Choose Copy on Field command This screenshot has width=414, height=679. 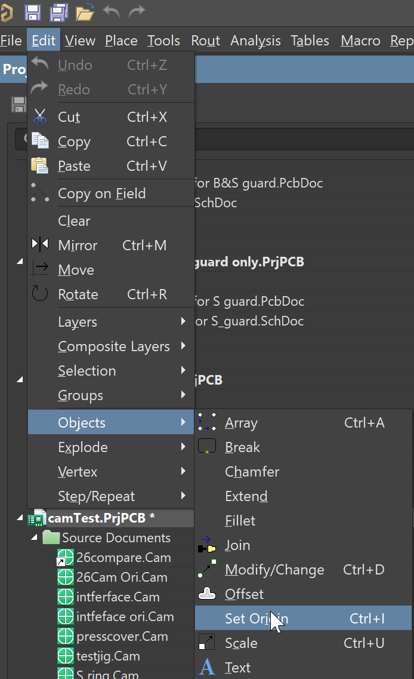tap(101, 193)
